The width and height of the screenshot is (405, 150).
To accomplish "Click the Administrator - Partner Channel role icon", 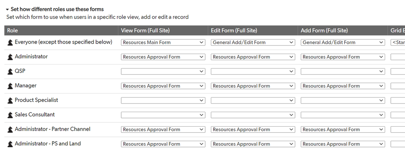I will click(x=10, y=129).
